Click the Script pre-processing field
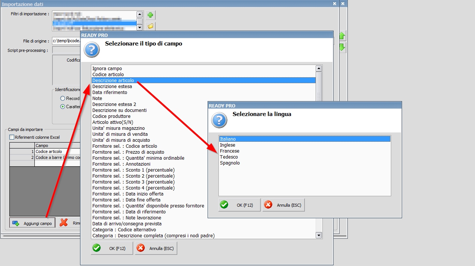475x266 pixels. 66,50
